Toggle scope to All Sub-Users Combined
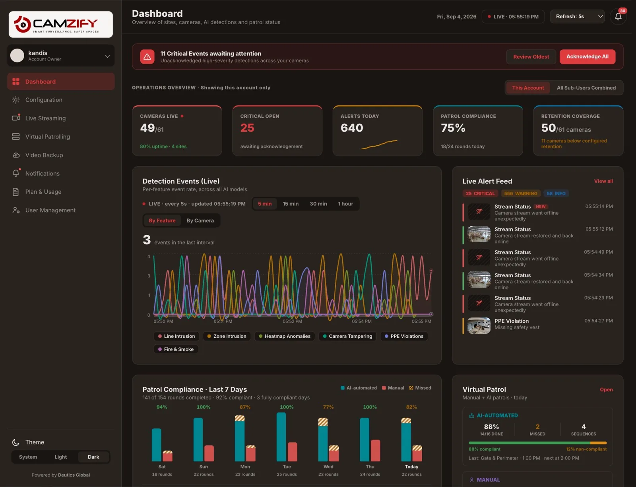636x487 pixels. click(x=586, y=88)
